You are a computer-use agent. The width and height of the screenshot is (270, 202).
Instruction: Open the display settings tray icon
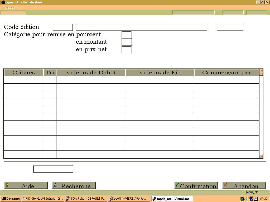pos(251,199)
